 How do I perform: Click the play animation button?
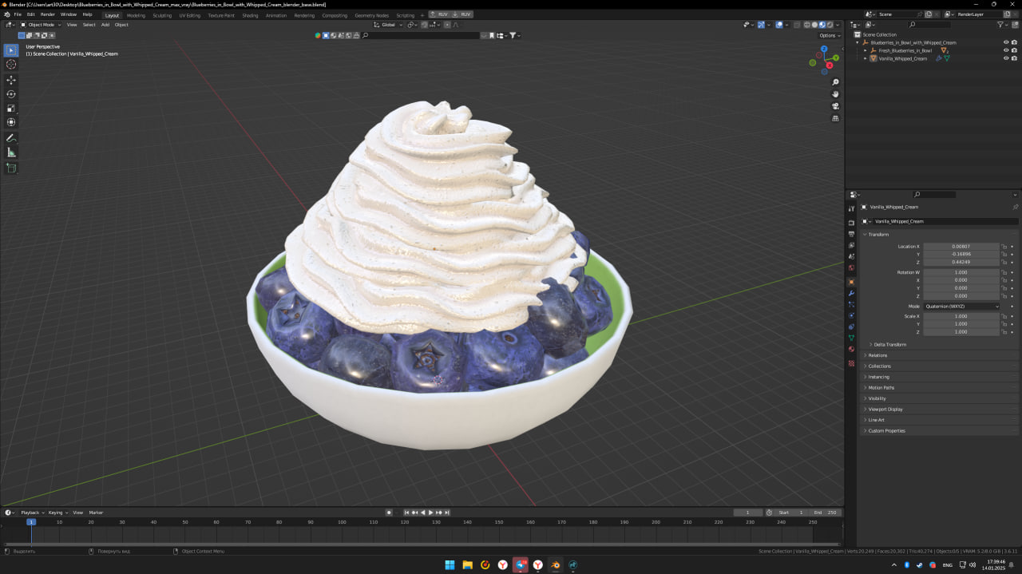[x=430, y=513]
